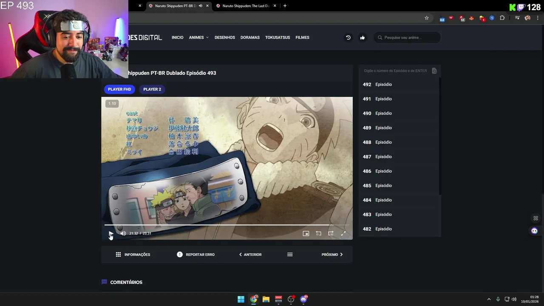Go to ANTERIOR episode
The width and height of the screenshot is (544, 306).
coord(250,255)
